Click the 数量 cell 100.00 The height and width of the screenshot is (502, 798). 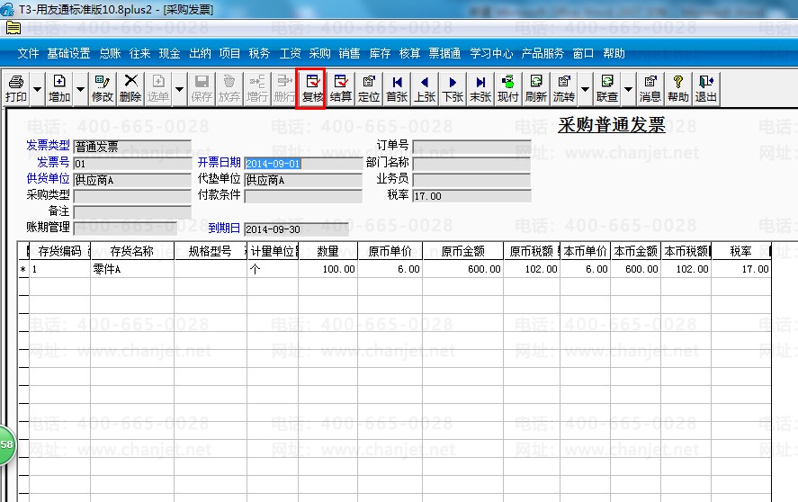tap(328, 269)
